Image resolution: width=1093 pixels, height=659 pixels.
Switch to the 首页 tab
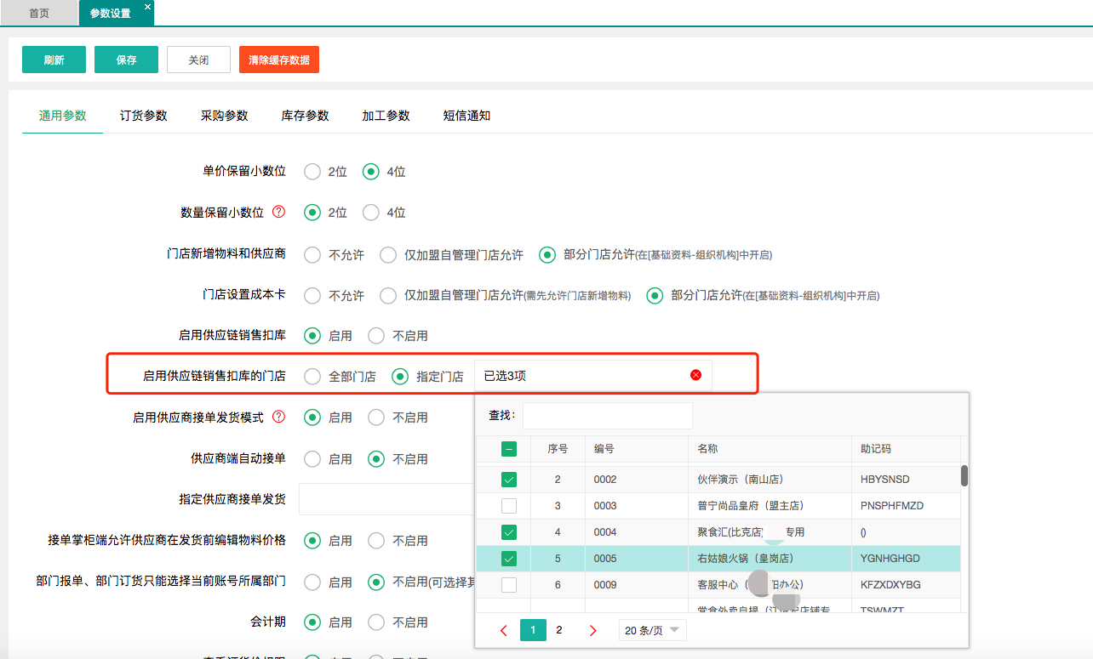pyautogui.click(x=39, y=13)
